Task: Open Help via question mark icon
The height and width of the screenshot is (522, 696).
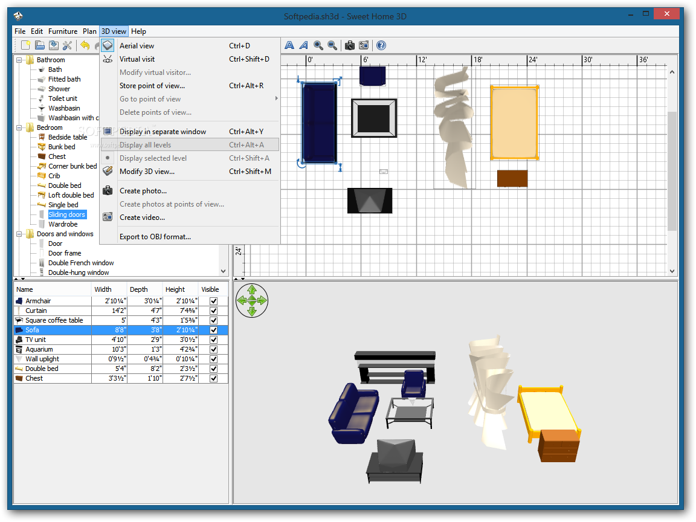Action: [x=381, y=45]
